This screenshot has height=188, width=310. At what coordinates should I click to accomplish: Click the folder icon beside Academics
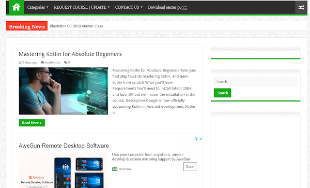tap(43, 62)
